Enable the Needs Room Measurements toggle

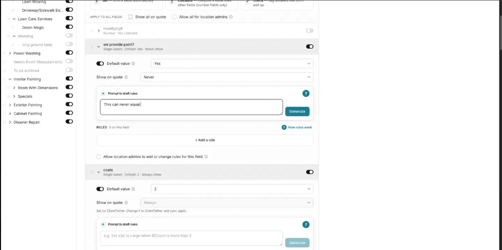69,61
